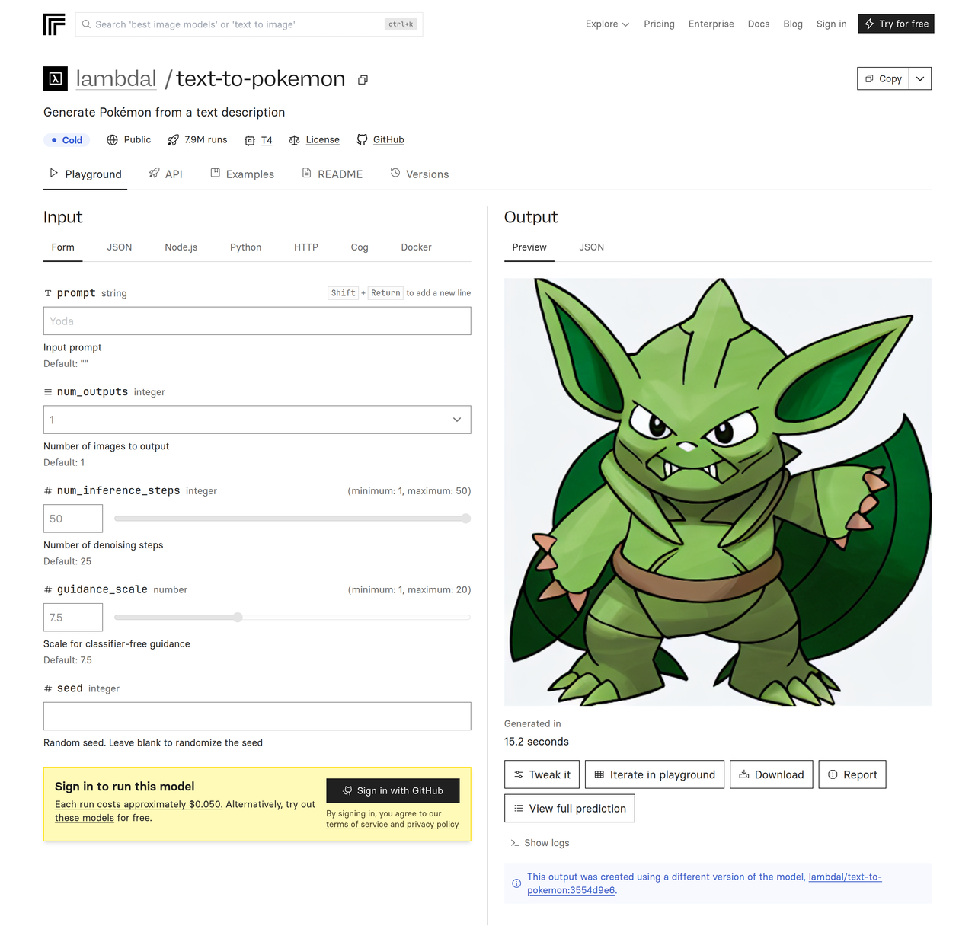Select the HTTP tab
Image resolution: width=975 pixels, height=926 pixels.
pyautogui.click(x=306, y=247)
